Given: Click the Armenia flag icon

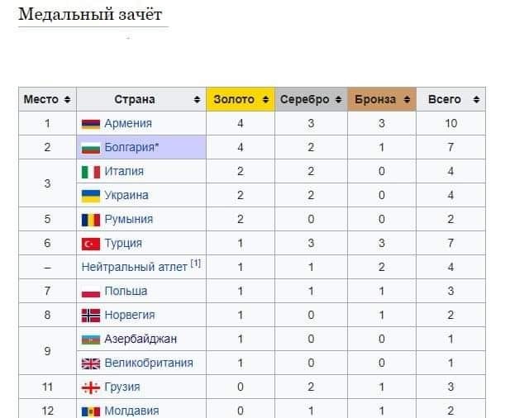Looking at the screenshot, I should click(91, 124).
